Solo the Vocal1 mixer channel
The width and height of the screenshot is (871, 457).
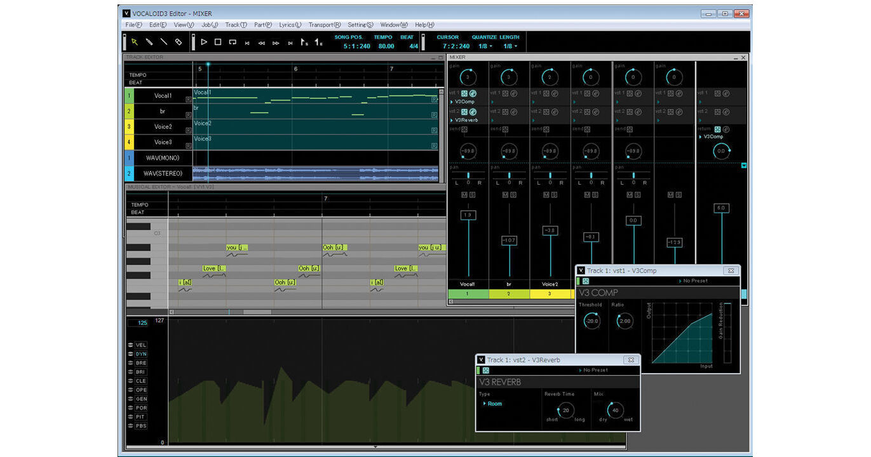point(472,195)
